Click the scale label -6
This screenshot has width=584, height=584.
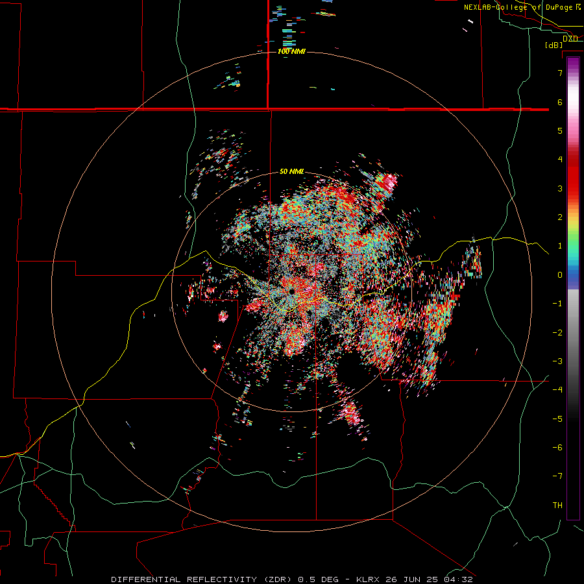point(557,448)
